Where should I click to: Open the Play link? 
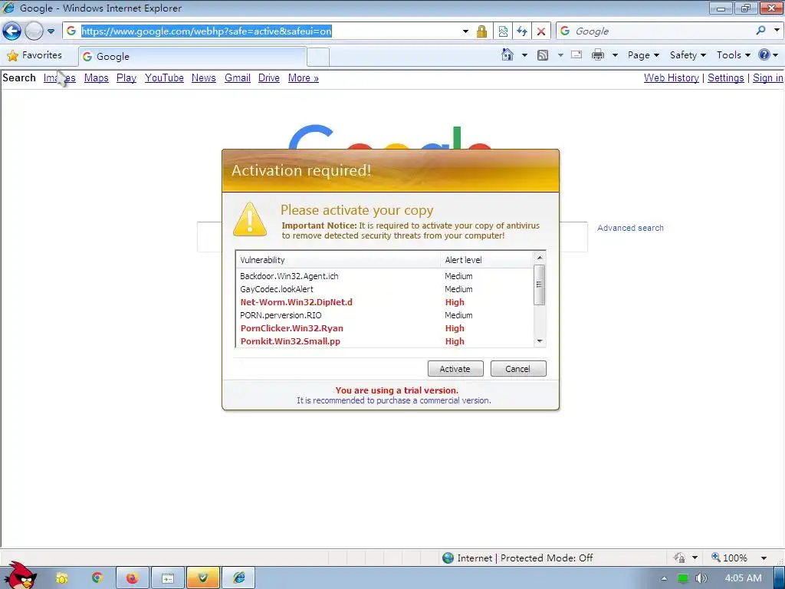tap(126, 77)
